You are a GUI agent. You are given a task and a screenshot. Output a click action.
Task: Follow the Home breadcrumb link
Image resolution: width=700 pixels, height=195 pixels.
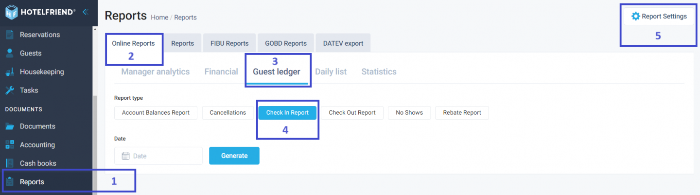pyautogui.click(x=159, y=17)
